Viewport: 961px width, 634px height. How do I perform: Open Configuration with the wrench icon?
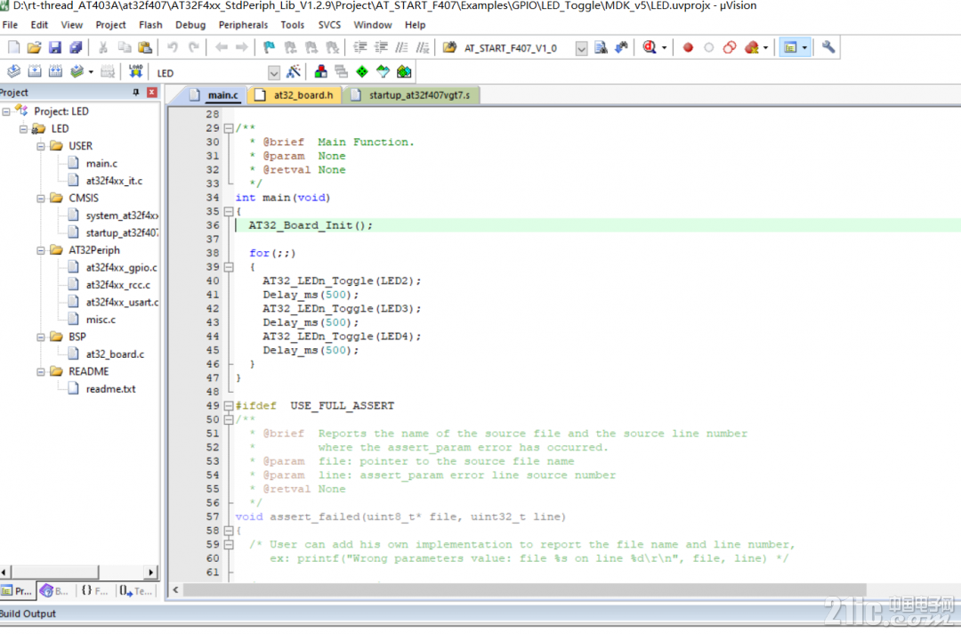(x=828, y=47)
